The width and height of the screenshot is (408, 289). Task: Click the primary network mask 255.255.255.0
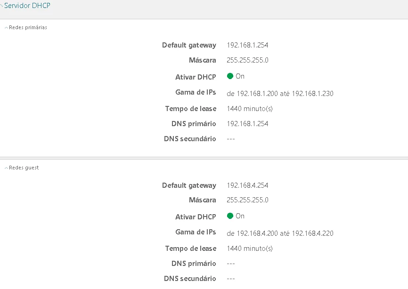tap(247, 60)
